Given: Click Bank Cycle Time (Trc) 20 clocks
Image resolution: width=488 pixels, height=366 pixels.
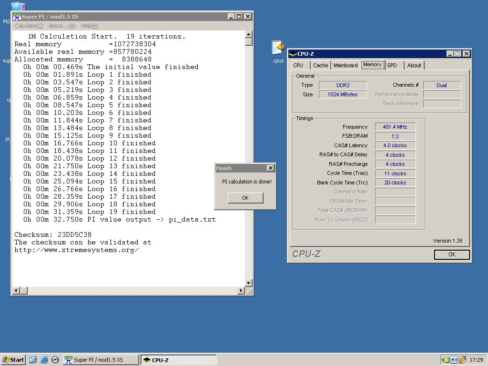Looking at the screenshot, I should [x=395, y=183].
